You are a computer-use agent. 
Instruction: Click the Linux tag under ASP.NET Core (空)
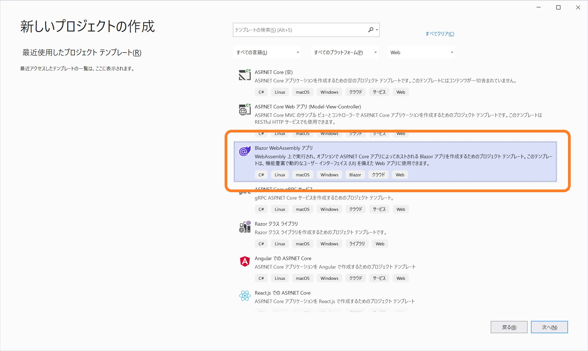click(280, 92)
